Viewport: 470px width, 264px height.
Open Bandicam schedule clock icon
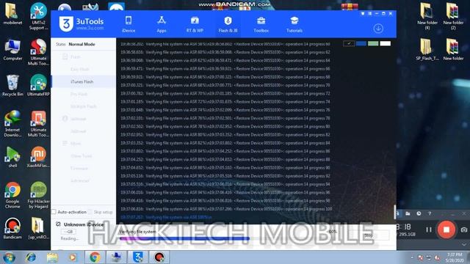pos(419,213)
